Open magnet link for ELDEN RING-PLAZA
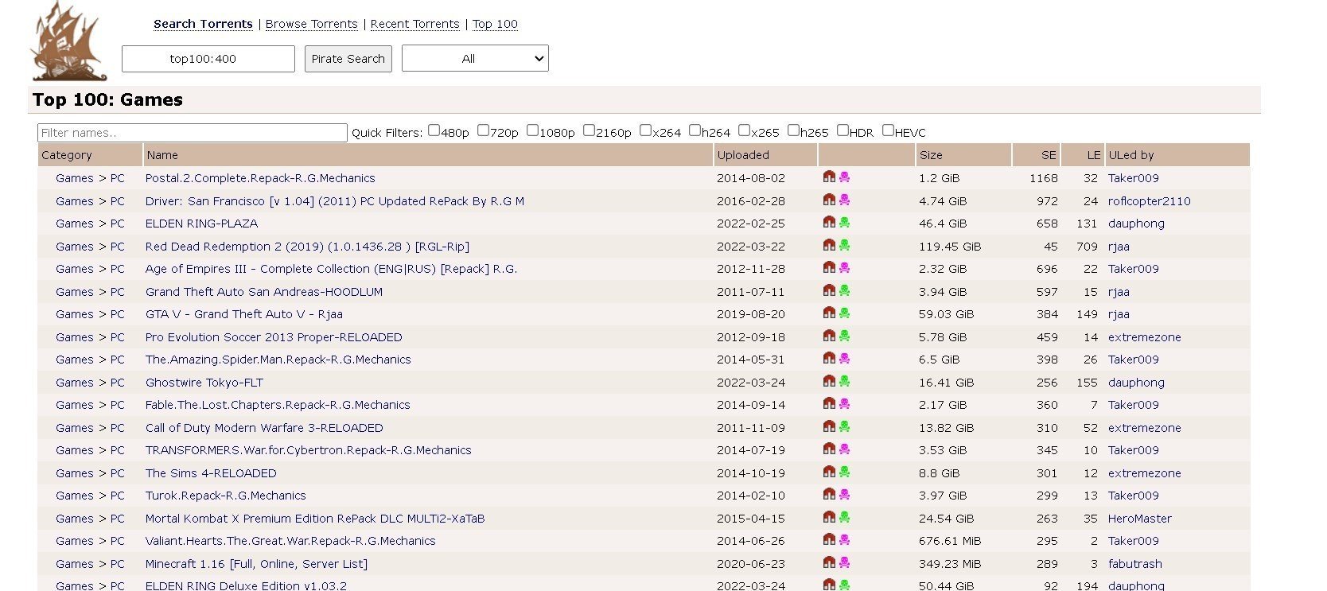This screenshot has height=591, width=1327. point(829,222)
